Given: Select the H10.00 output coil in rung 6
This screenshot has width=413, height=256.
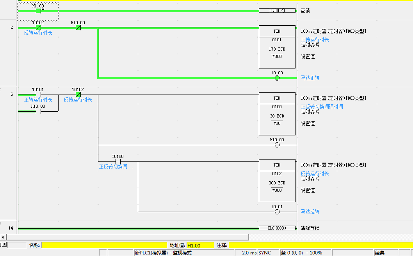Looking at the screenshot, I should click(277, 145).
